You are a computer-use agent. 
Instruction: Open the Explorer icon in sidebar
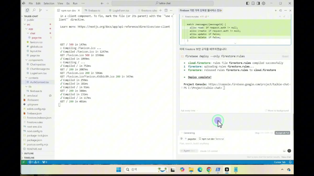click(x=27, y=10)
